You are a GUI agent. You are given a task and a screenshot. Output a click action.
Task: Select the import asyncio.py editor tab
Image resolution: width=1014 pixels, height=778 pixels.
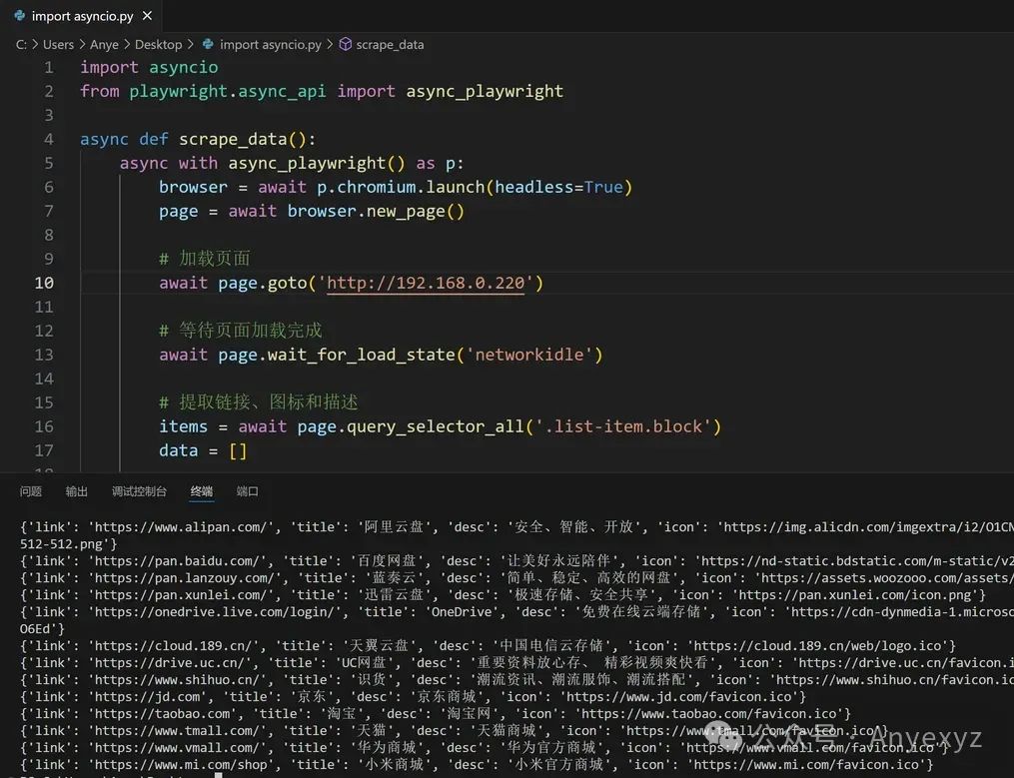pos(82,16)
